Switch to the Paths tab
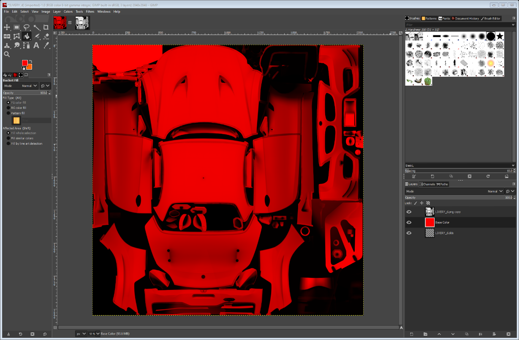The image size is (519, 340). tap(443, 184)
